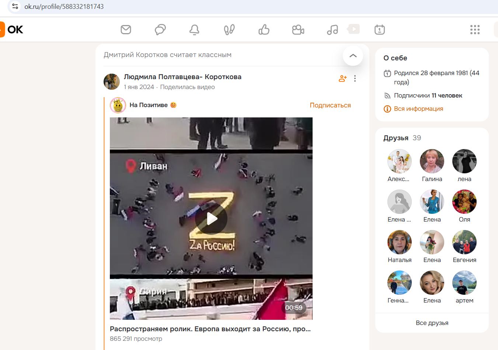Open Галина's friend avatar thumbnail
498x350 pixels.
pyautogui.click(x=432, y=161)
